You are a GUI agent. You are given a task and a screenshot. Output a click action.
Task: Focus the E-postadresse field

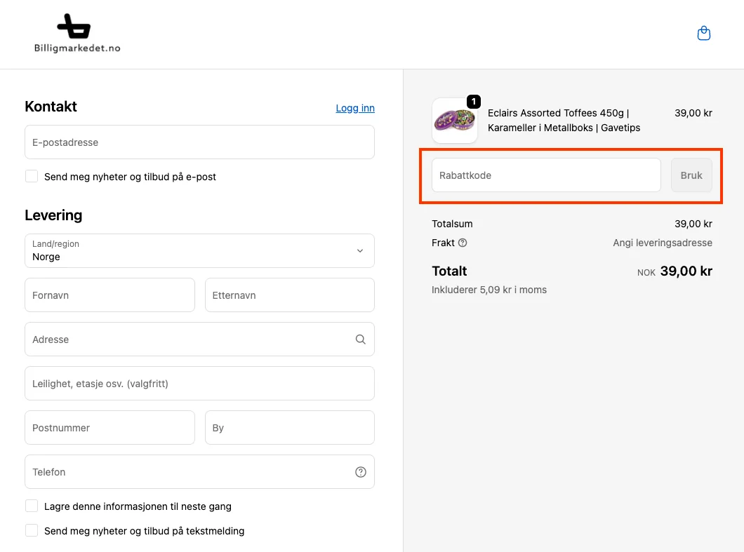200,142
